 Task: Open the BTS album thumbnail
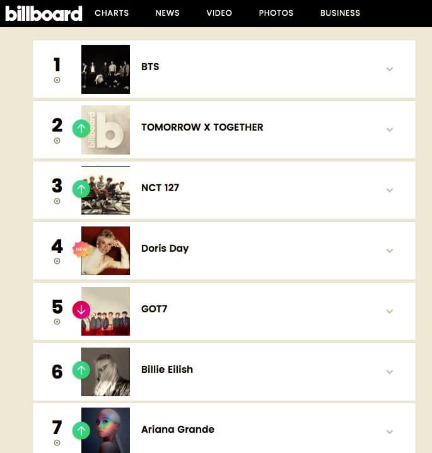point(105,69)
